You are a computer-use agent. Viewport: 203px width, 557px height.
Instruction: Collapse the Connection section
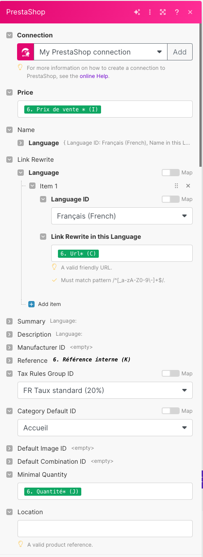coord(9,35)
